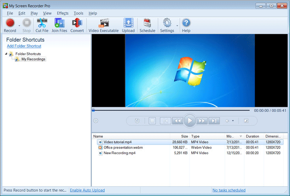Sort by Name column header
Screen dimensions: 290x196
(131, 136)
